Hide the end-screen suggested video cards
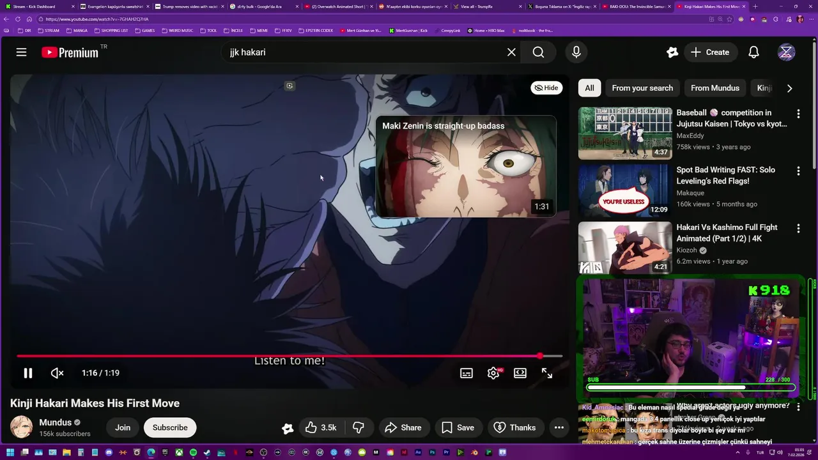 (546, 88)
